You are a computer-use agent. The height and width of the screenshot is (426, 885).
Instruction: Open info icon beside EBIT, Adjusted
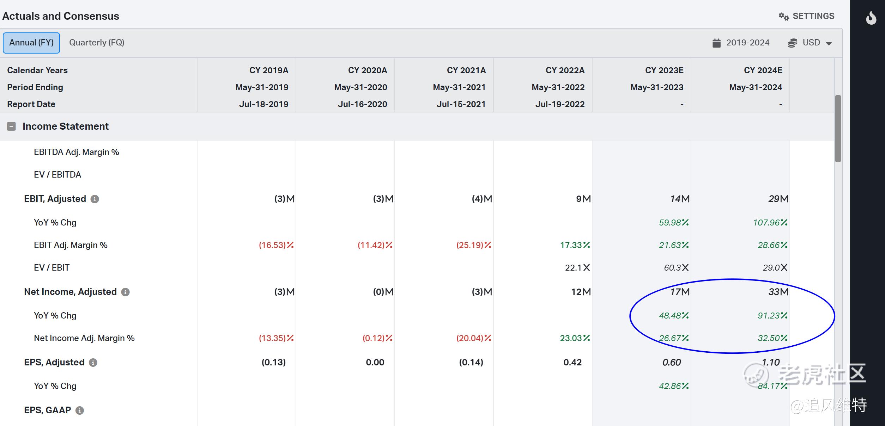click(x=95, y=199)
